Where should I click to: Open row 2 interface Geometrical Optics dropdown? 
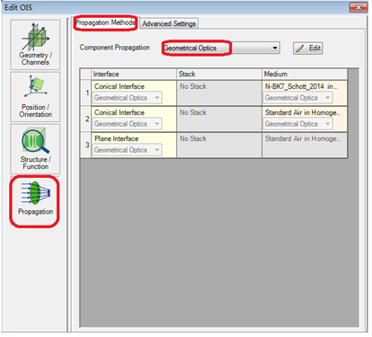click(128, 124)
